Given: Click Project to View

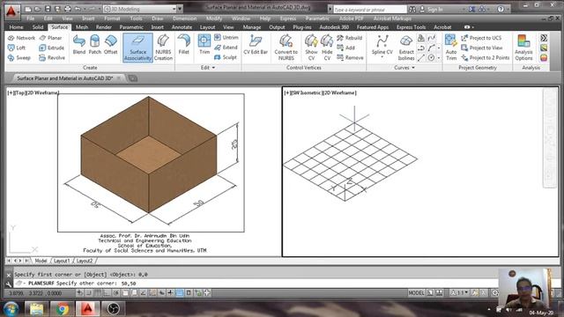Looking at the screenshot, I should [482, 48].
